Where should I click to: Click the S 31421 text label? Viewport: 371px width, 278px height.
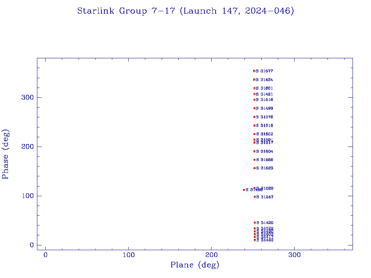pos(264,94)
